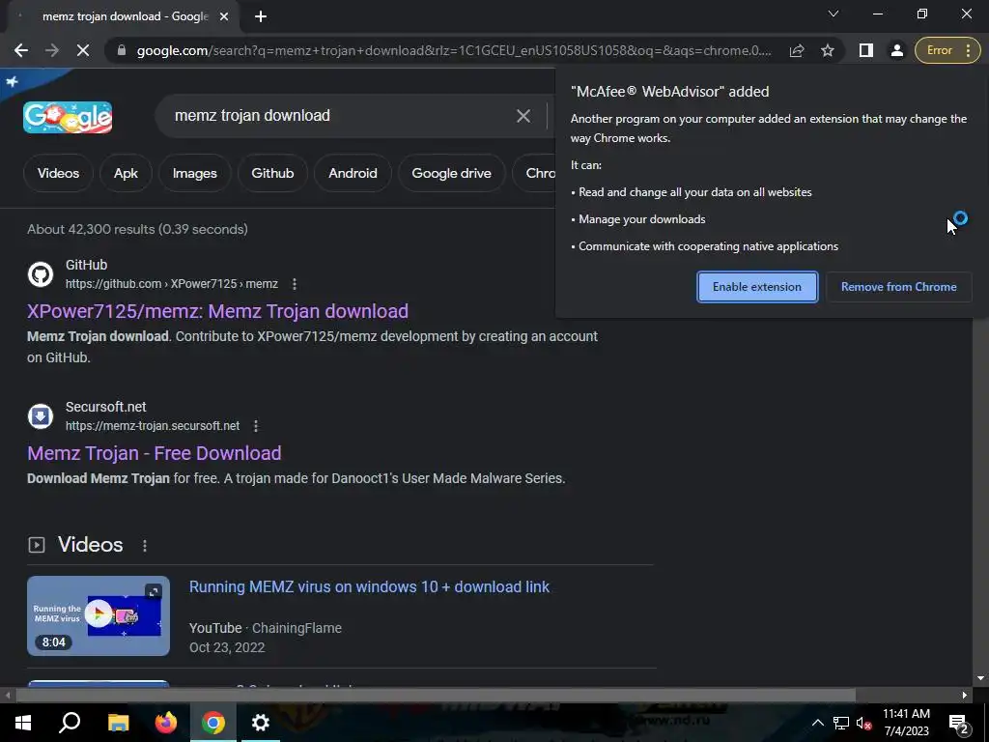
Task: Open Memz Trojan - Free Download result
Action: coord(154,453)
